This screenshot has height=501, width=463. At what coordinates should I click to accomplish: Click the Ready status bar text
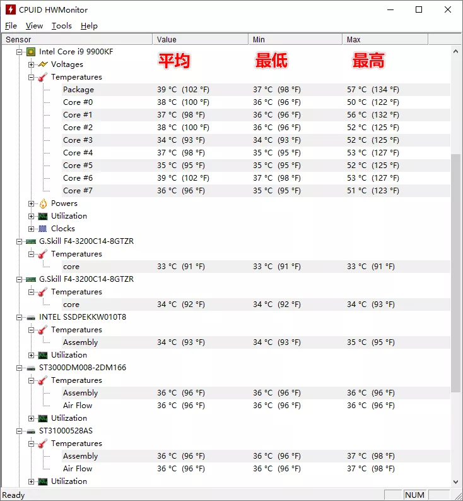(13, 495)
